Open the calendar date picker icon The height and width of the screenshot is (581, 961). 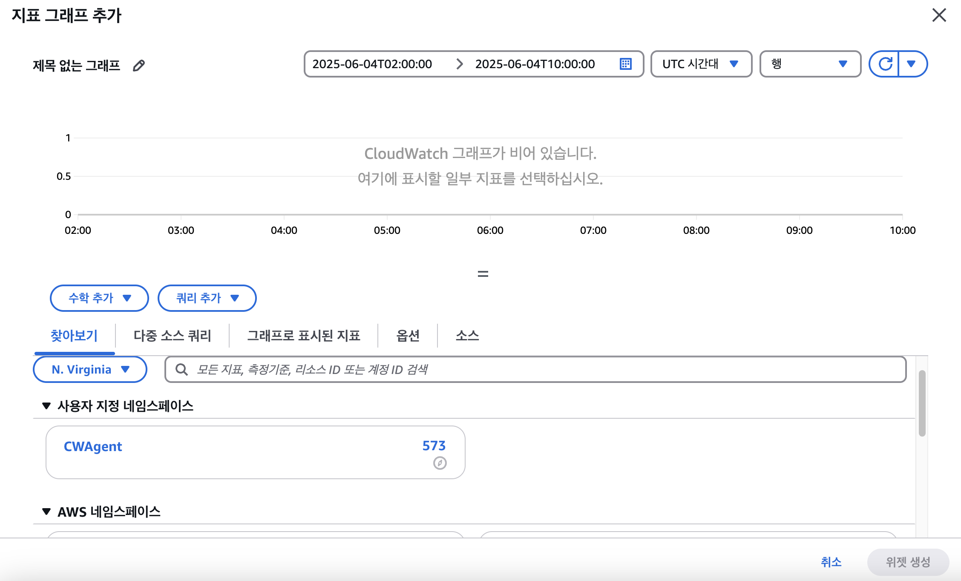tap(625, 64)
